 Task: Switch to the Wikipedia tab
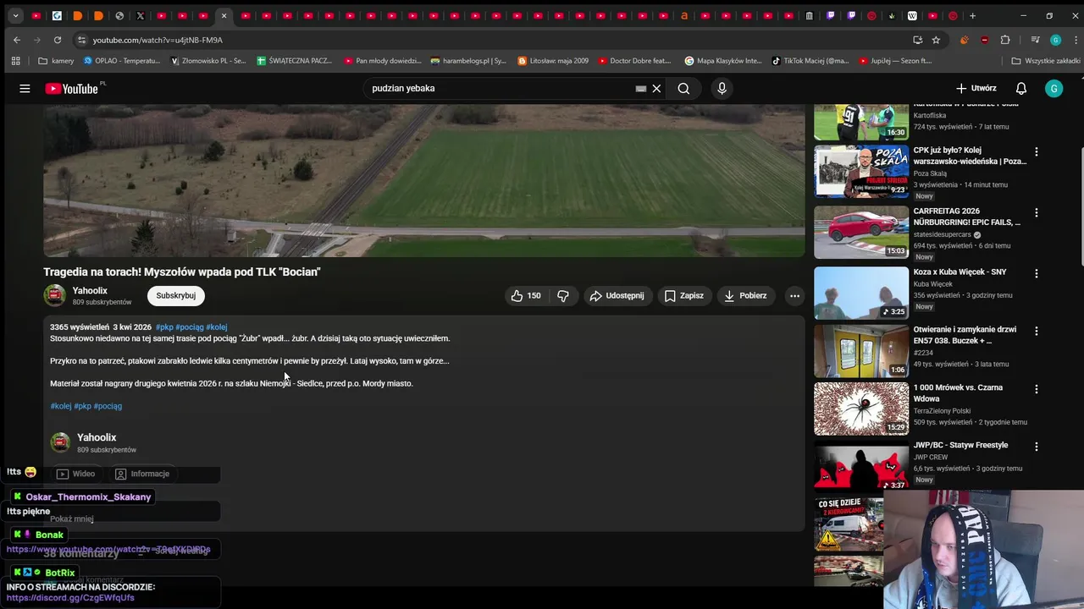912,15
